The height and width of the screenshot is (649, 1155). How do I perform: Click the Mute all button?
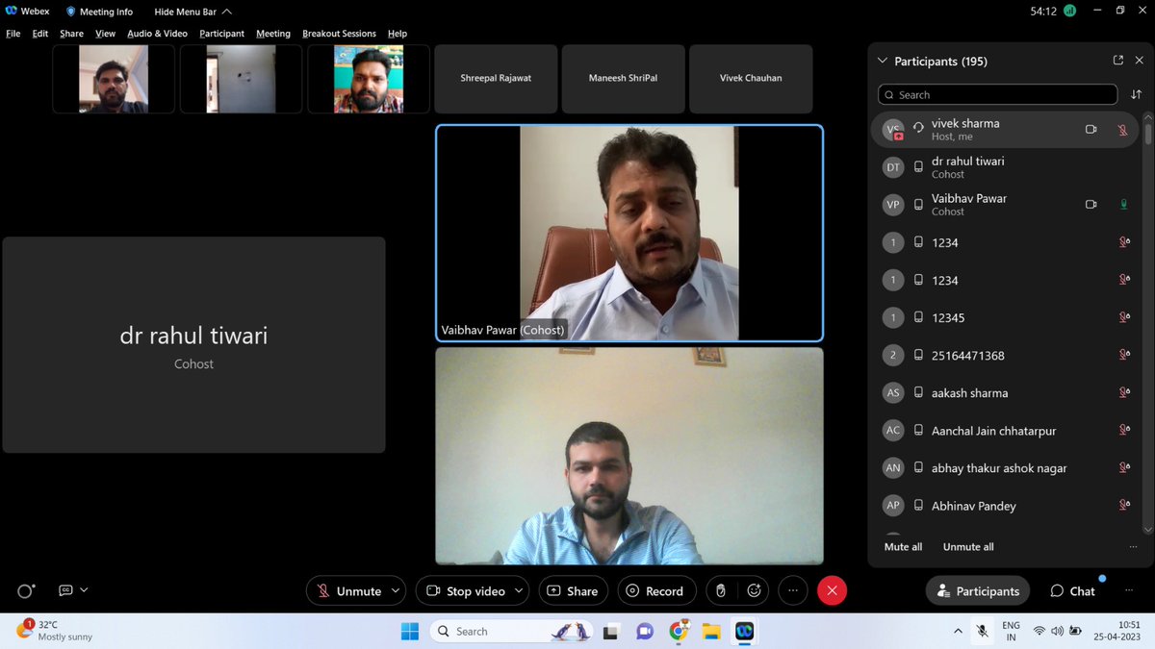click(x=903, y=546)
